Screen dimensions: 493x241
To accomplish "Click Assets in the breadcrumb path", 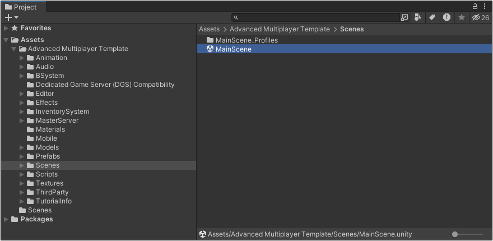I will pos(209,29).
